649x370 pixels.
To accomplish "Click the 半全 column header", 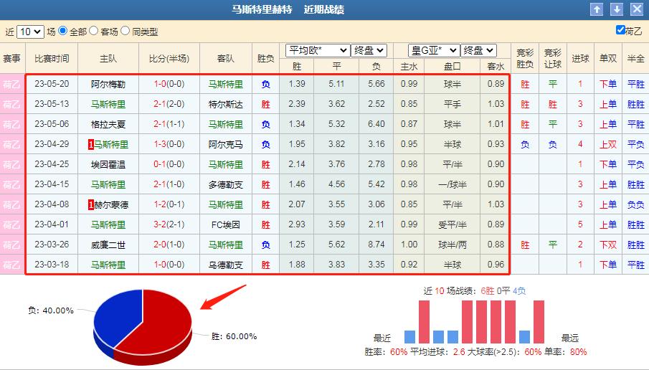I will coord(635,58).
